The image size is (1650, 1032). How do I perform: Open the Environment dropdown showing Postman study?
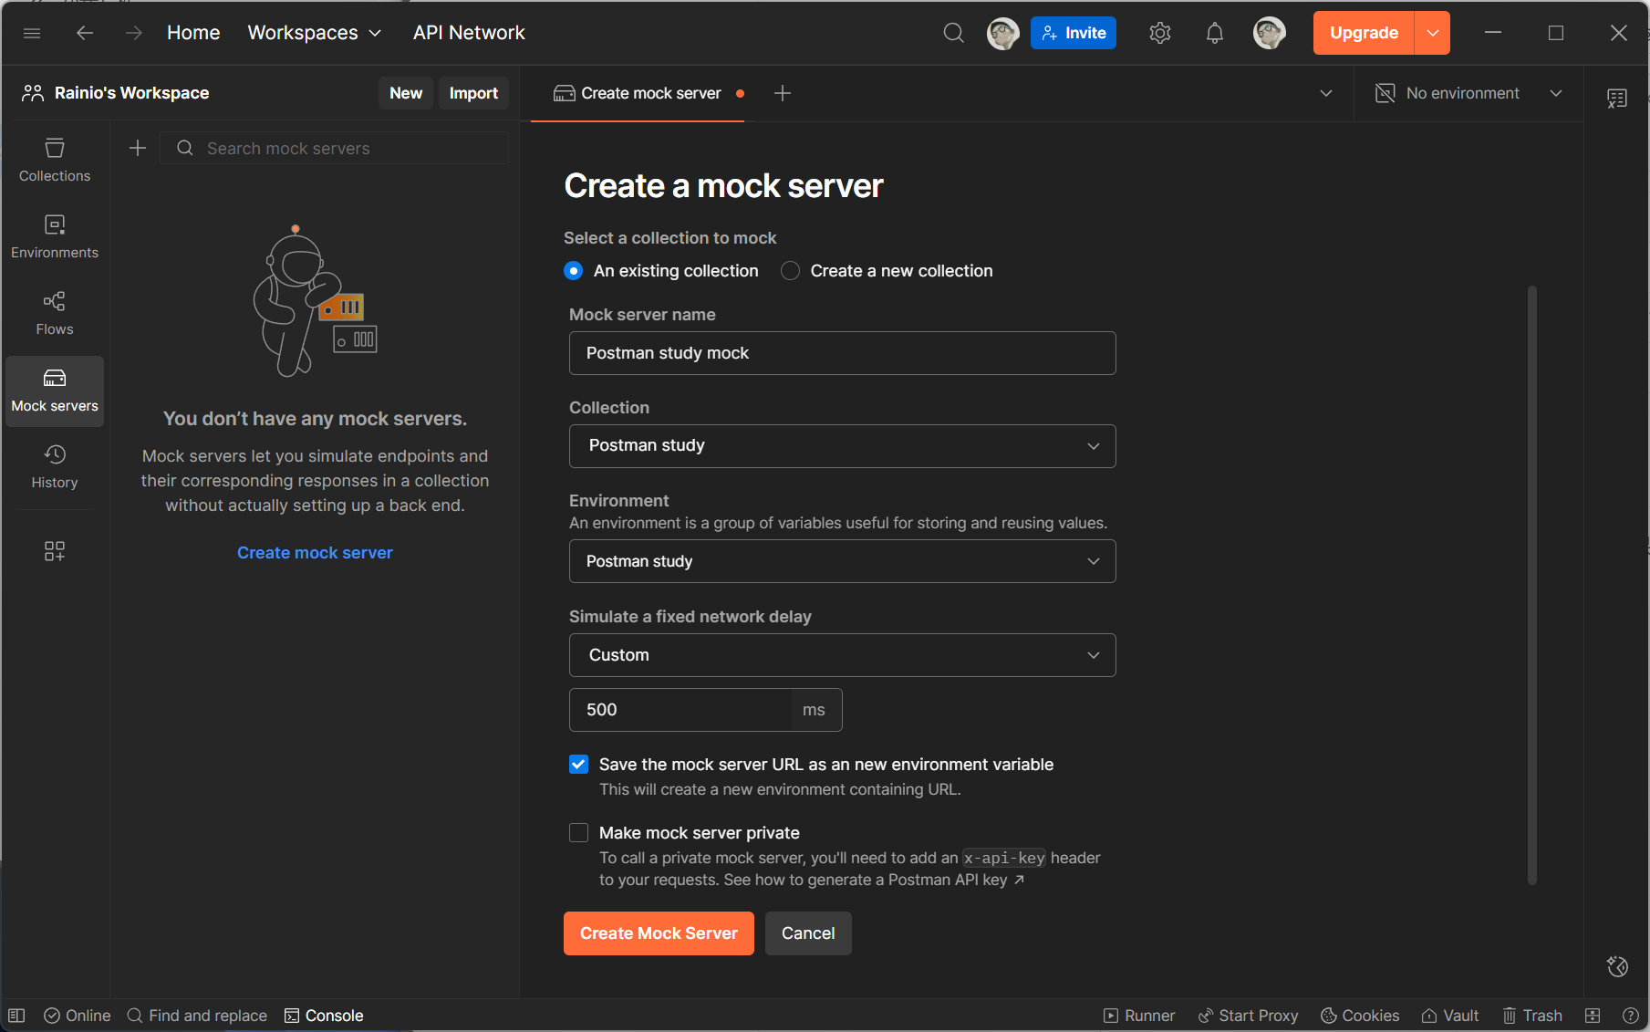tap(843, 561)
